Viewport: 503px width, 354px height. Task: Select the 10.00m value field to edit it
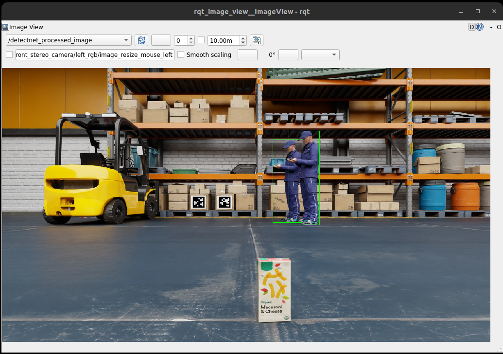(221, 40)
